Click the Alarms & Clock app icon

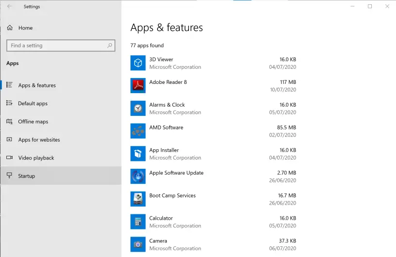pyautogui.click(x=138, y=108)
